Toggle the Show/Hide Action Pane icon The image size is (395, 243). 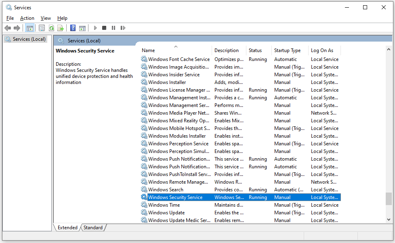click(x=82, y=28)
